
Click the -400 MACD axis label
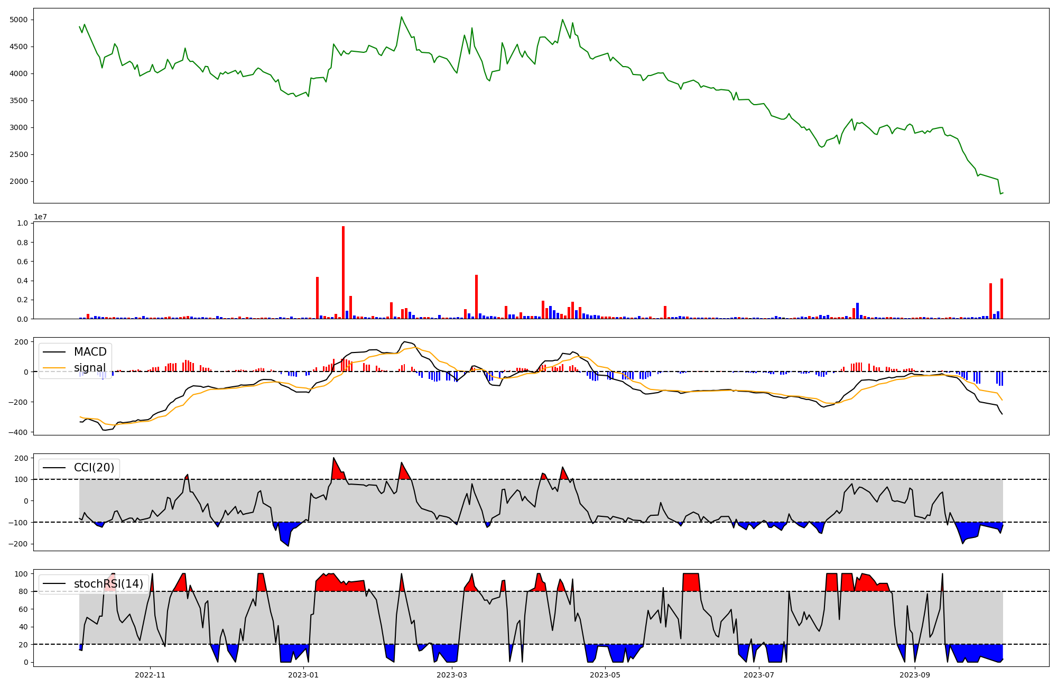(x=18, y=432)
